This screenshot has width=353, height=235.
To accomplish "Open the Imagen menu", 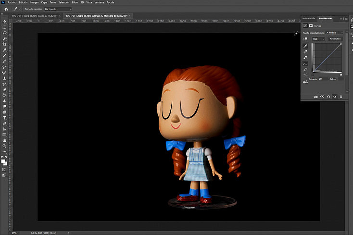I will (34, 2).
